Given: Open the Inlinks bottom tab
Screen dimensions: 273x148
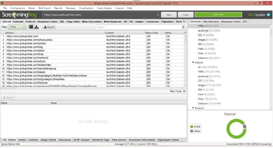Looking at the screenshot, I should tap(22, 140).
